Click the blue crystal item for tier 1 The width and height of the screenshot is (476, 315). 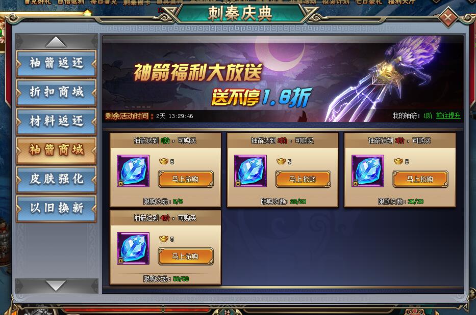pyautogui.click(x=133, y=171)
